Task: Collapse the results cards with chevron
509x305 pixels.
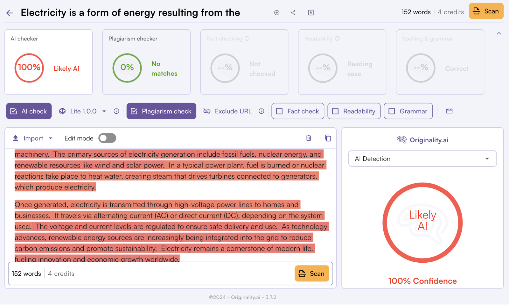Action: [499, 33]
